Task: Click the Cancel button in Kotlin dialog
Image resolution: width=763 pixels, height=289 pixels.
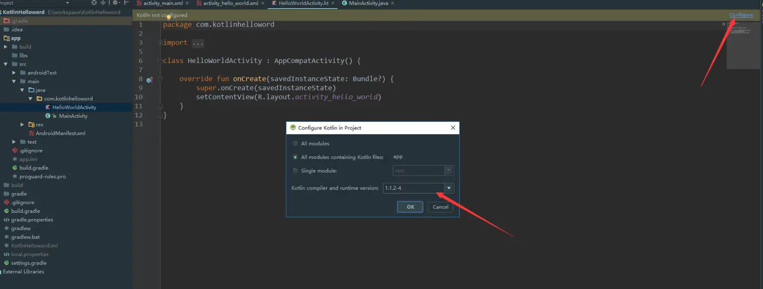Action: [441, 207]
